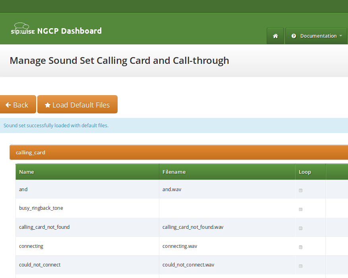348x278 pixels.
Task: Toggle Loop checkbox for connecting row
Action: (300, 247)
